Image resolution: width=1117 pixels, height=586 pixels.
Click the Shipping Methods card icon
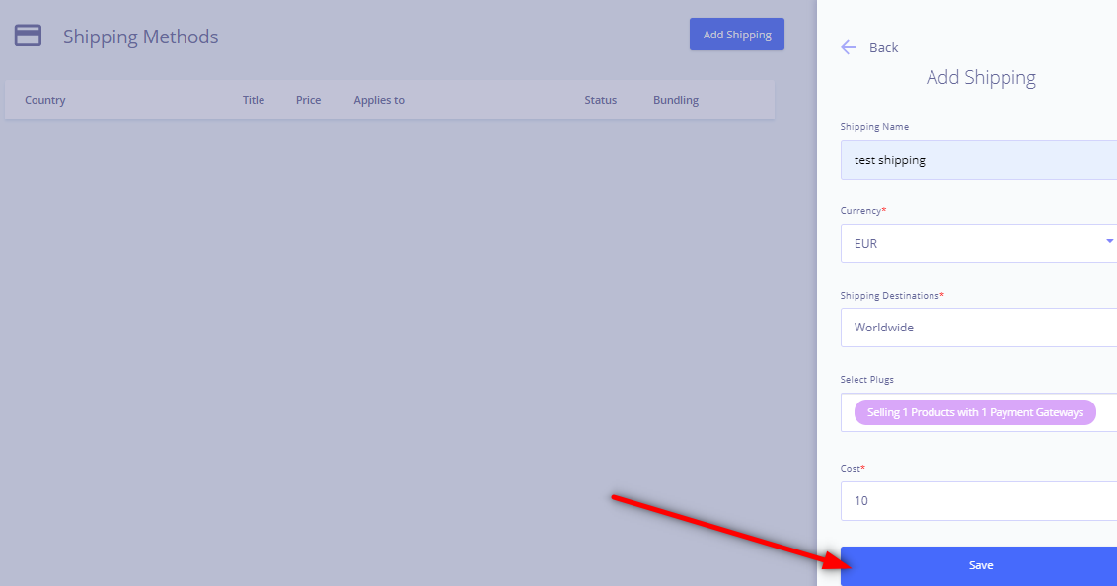tap(28, 36)
